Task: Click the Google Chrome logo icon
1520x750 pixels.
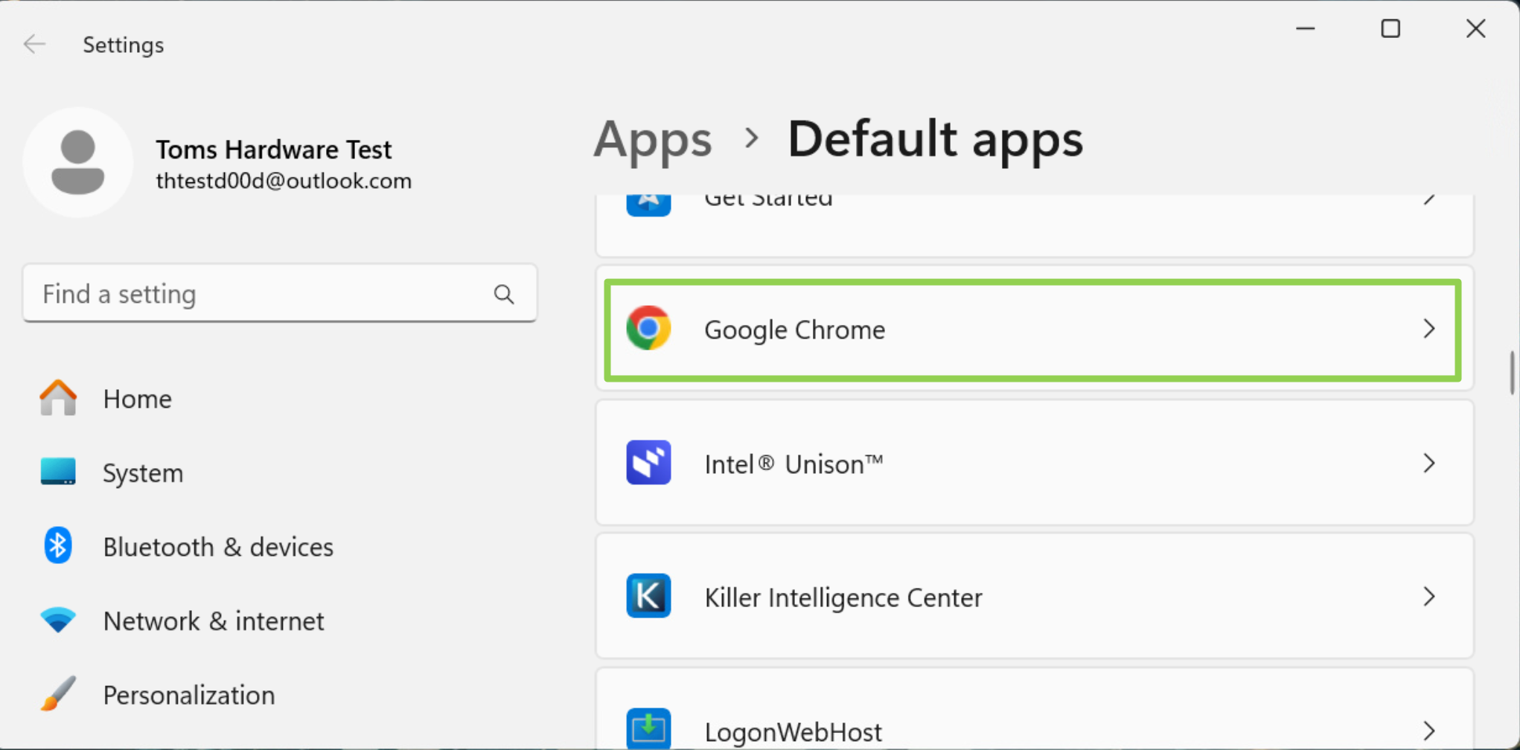Action: [x=648, y=328]
